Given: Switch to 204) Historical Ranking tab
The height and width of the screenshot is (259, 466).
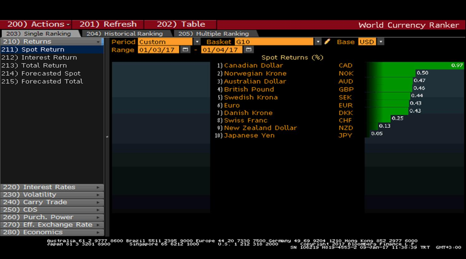Looking at the screenshot, I should pos(125,34).
